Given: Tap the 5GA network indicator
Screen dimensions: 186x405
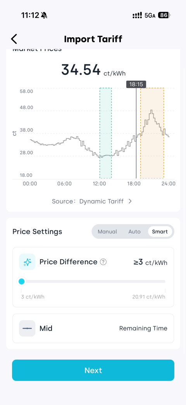Looking at the screenshot, I should coord(150,16).
